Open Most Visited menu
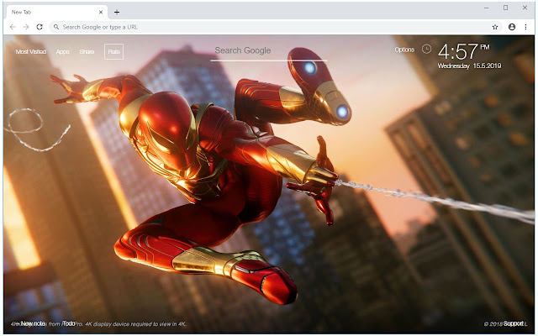Image resolution: width=538 pixels, height=336 pixels. tap(31, 52)
